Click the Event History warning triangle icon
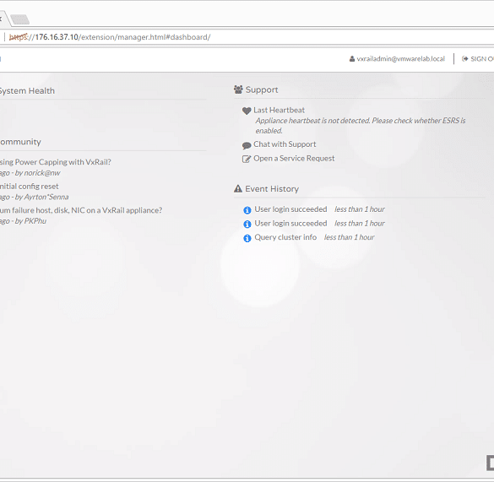 pyautogui.click(x=238, y=189)
